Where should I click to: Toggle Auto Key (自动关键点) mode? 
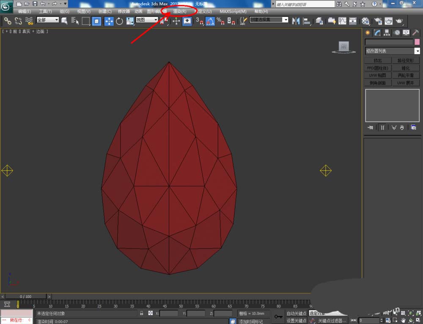pos(296,313)
